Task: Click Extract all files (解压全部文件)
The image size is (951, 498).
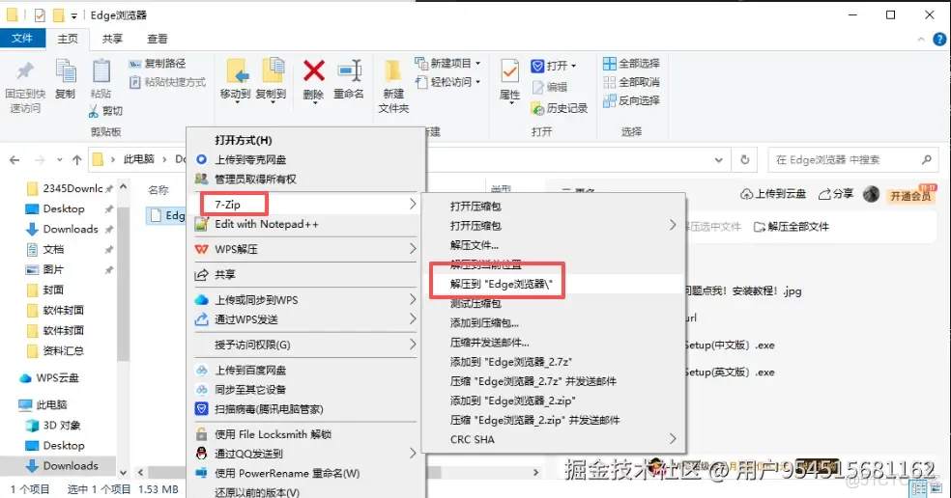Action: (x=791, y=227)
